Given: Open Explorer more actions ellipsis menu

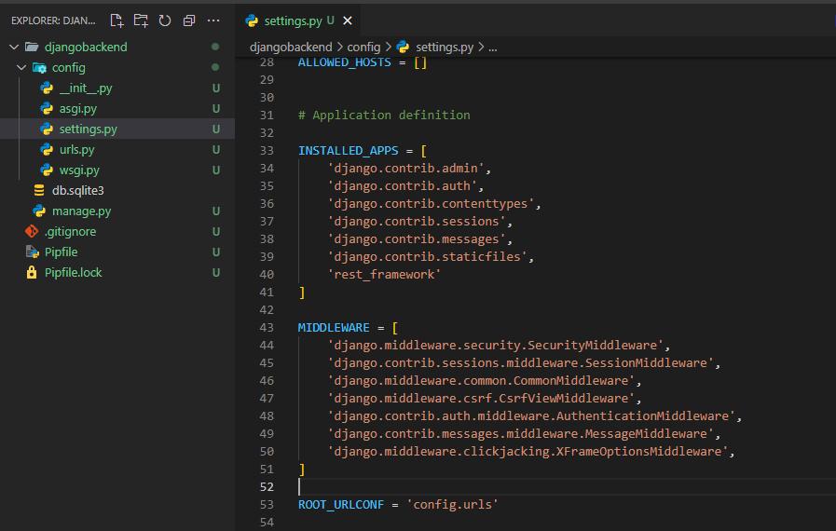Looking at the screenshot, I should pyautogui.click(x=213, y=20).
